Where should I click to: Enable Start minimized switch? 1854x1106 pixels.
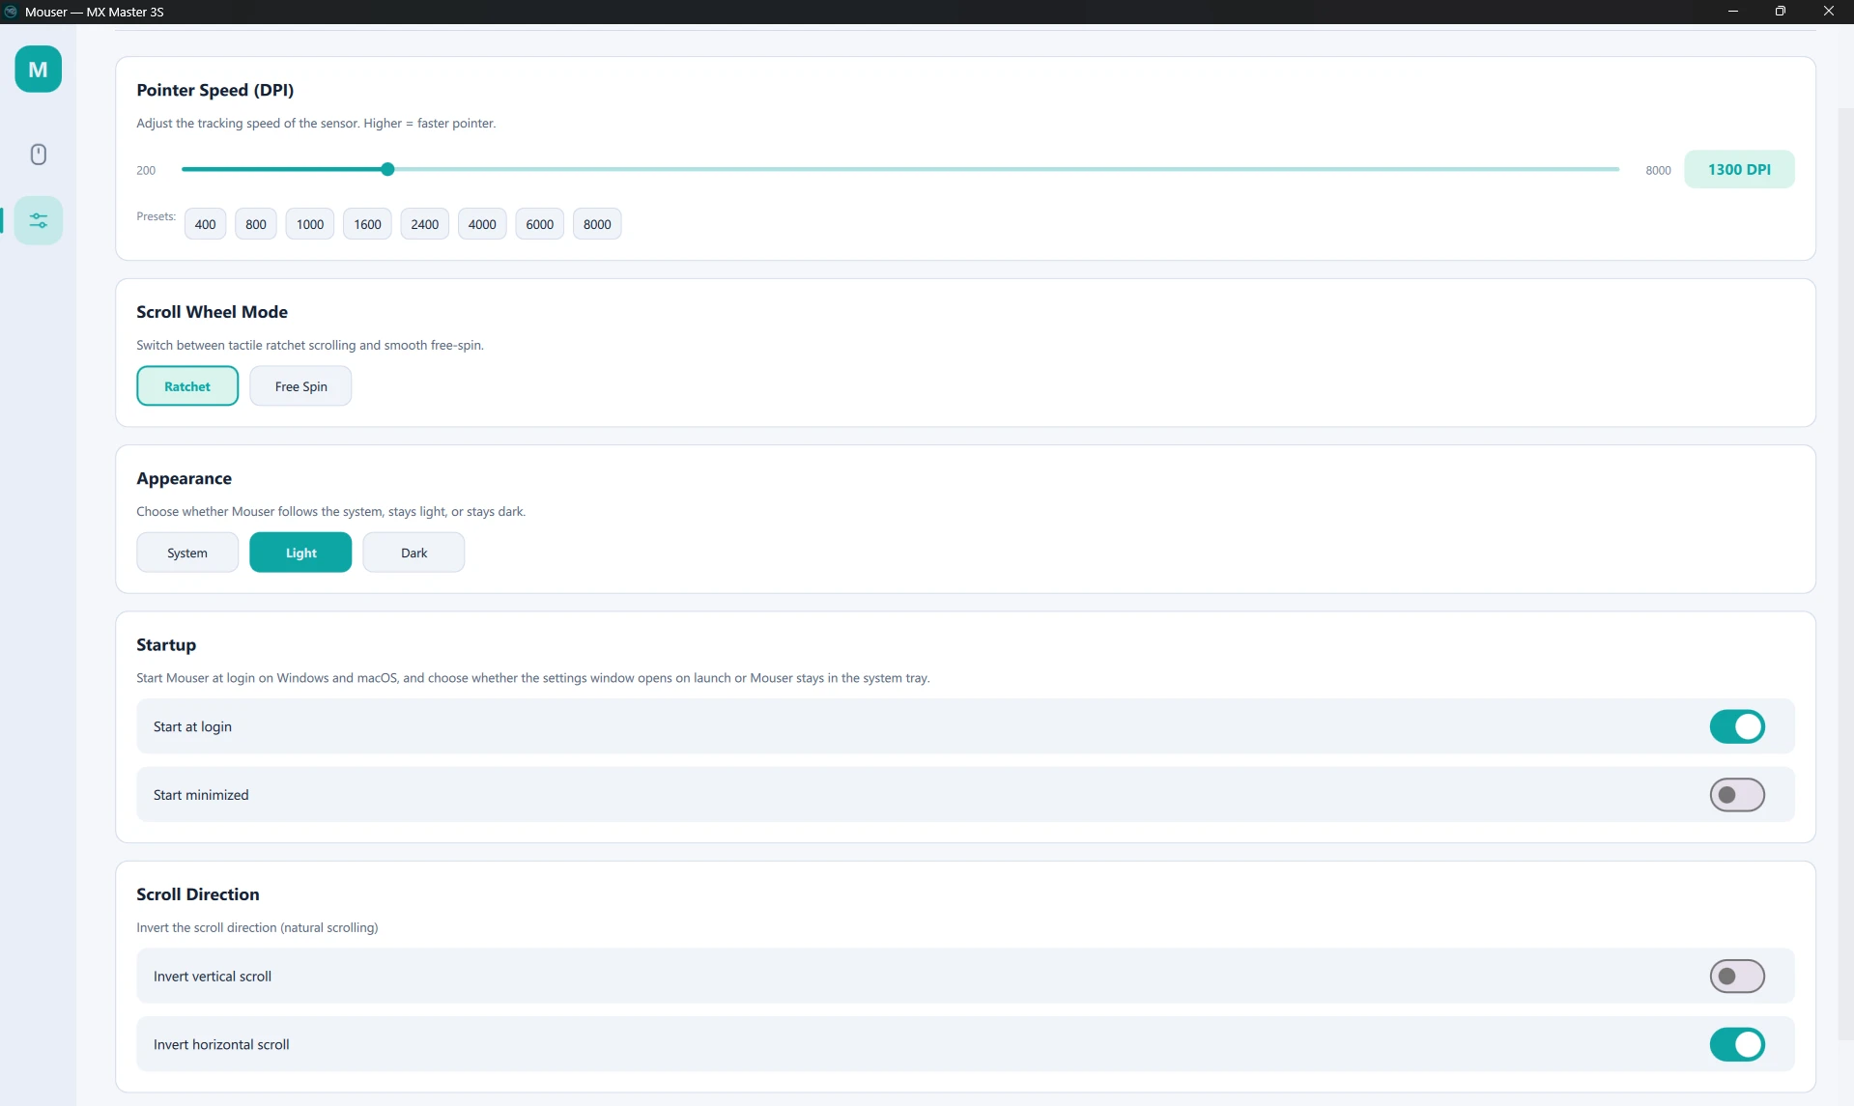(1736, 795)
